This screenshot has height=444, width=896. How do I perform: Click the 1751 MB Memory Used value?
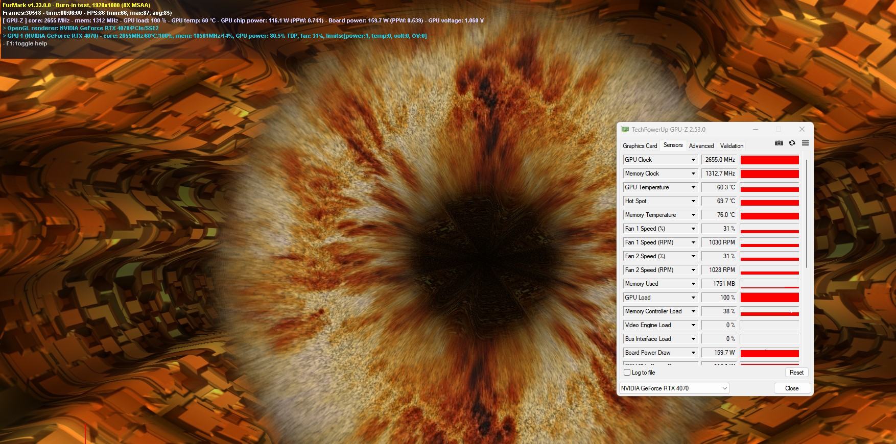point(719,284)
